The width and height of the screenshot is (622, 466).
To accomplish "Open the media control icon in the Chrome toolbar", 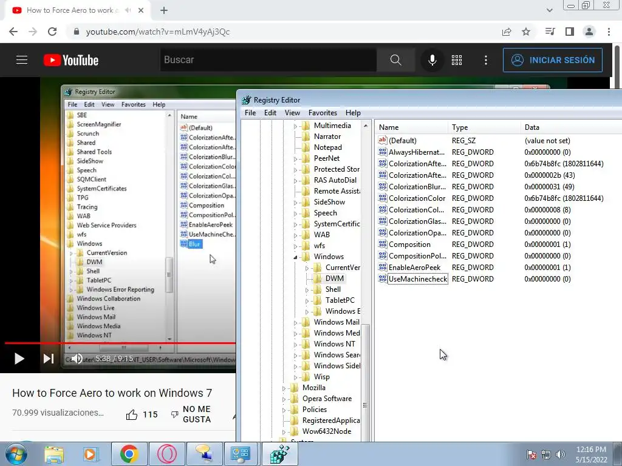I will tap(550, 32).
